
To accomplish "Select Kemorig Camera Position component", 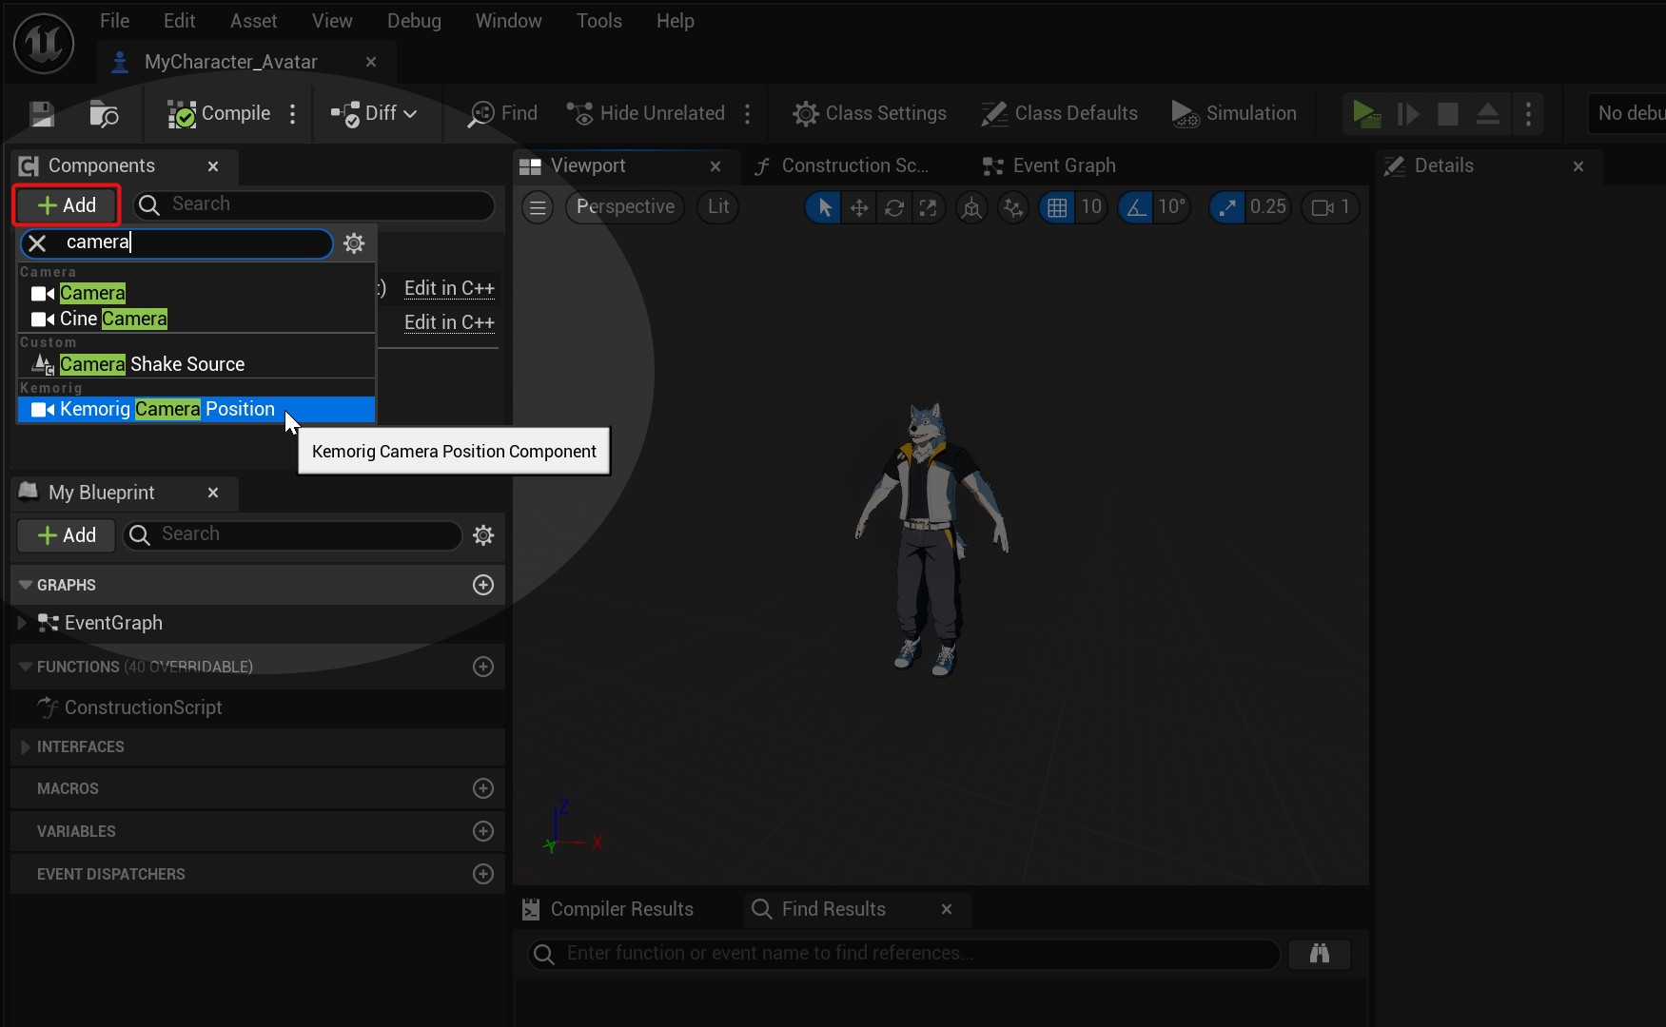I will click(x=167, y=410).
